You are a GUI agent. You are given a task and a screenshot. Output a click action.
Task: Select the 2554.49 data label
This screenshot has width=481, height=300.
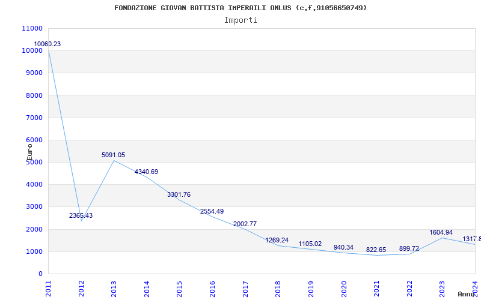click(212, 212)
